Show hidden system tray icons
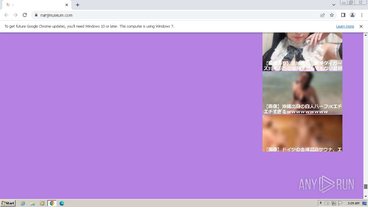Image resolution: width=368 pixels, height=207 pixels. [321, 203]
